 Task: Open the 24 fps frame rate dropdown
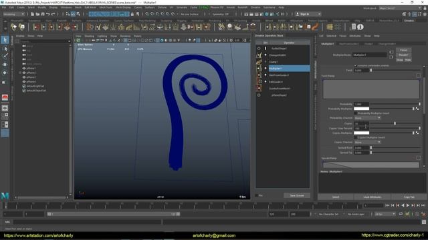[385, 214]
